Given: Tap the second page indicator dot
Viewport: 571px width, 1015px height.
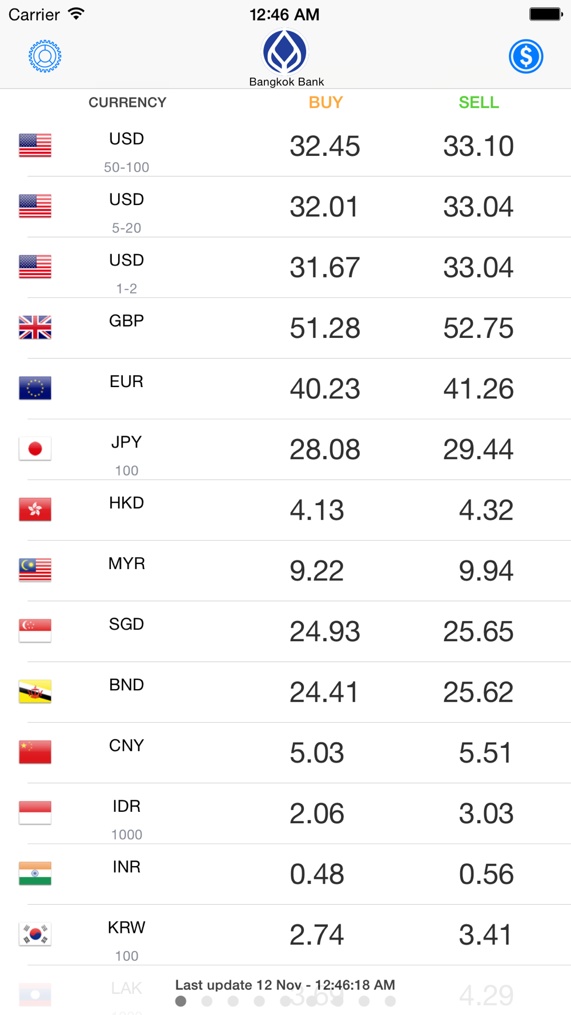Looking at the screenshot, I should click(207, 1001).
